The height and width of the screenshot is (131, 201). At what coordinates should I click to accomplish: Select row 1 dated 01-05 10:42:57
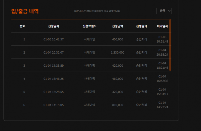pos(91,39)
